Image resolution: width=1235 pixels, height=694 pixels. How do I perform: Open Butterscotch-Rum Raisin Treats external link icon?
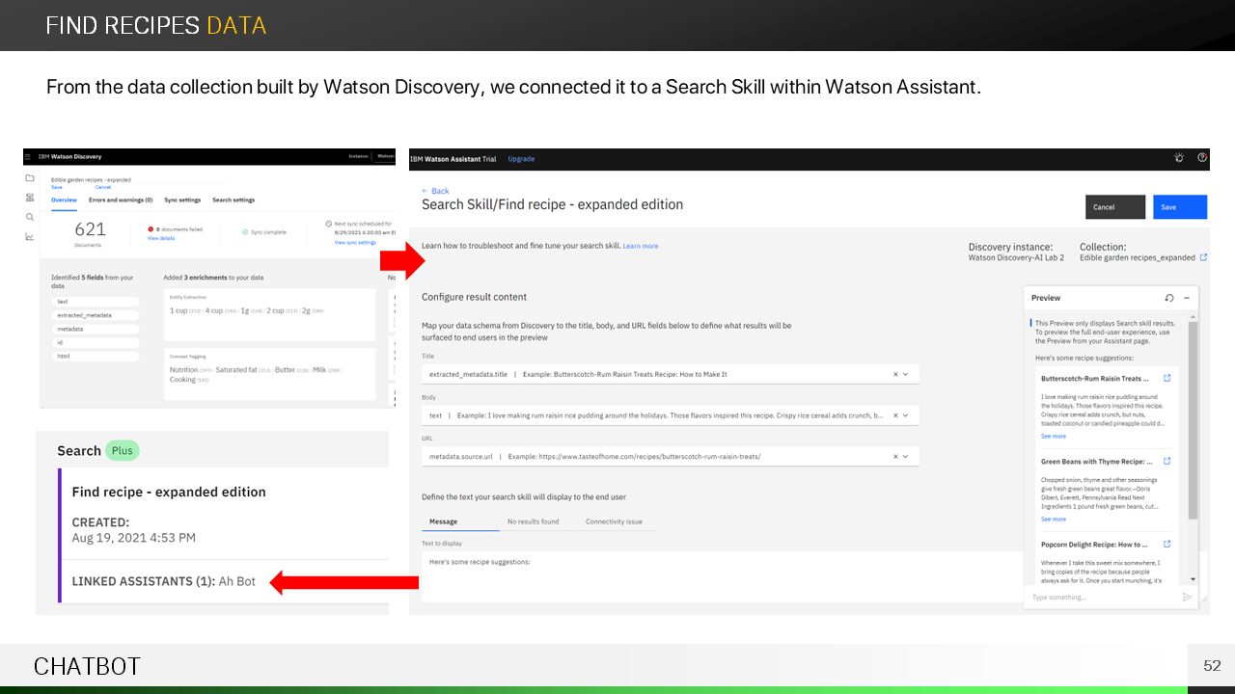(x=1167, y=378)
